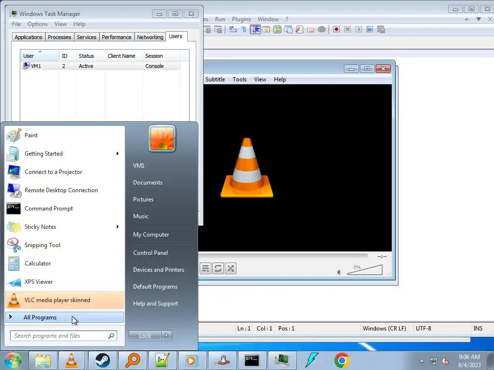Click the save recorded macro icon
Viewport: 494px width, 370px height.
(x=381, y=29)
